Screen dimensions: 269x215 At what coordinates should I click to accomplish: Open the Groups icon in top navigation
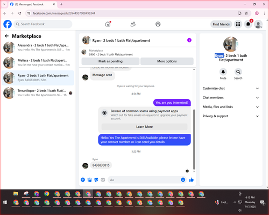tap(158, 24)
